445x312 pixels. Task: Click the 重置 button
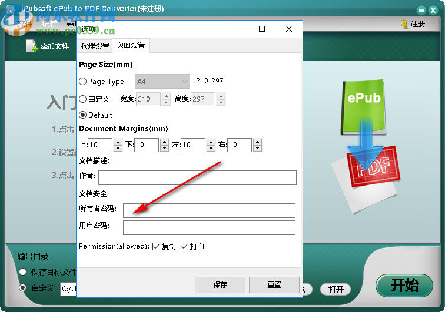[x=274, y=285]
